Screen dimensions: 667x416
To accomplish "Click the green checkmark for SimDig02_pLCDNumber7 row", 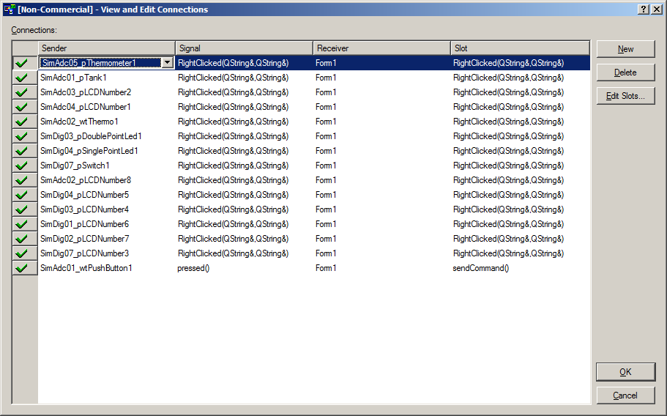I will 21,239.
